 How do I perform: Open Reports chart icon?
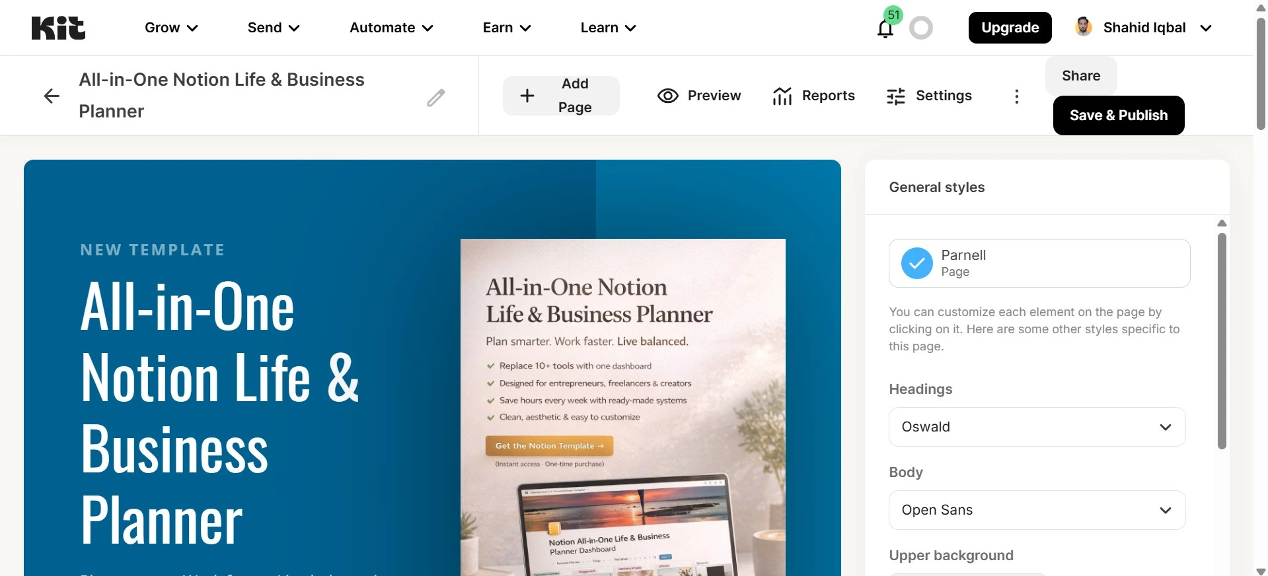[x=782, y=96]
